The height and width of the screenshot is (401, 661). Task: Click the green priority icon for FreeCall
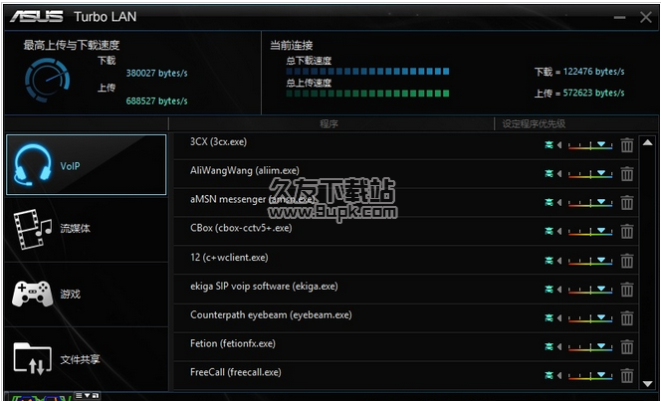[x=549, y=375]
